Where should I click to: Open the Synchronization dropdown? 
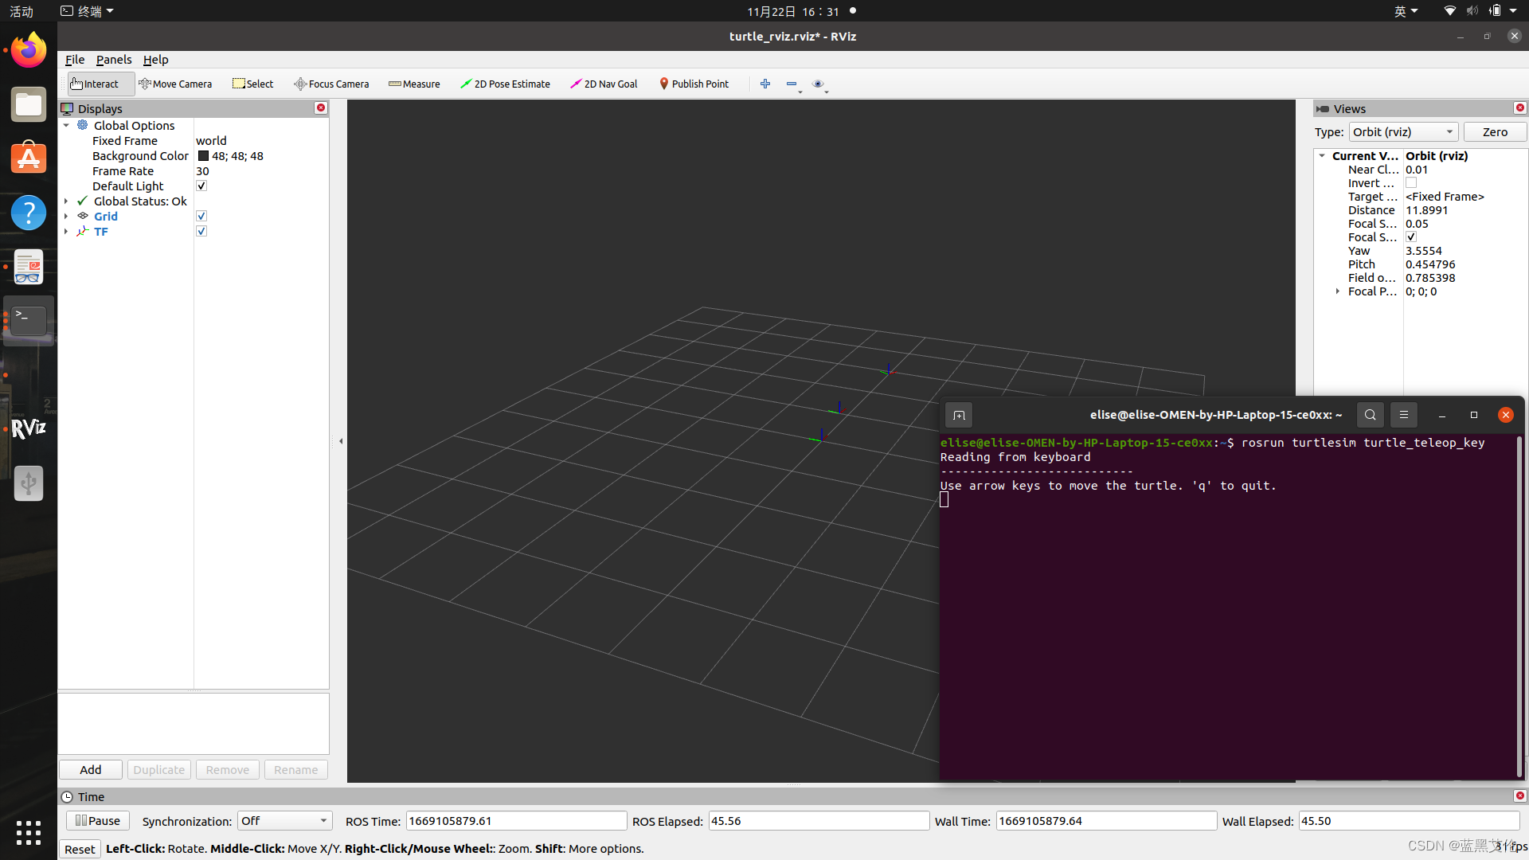coord(284,821)
